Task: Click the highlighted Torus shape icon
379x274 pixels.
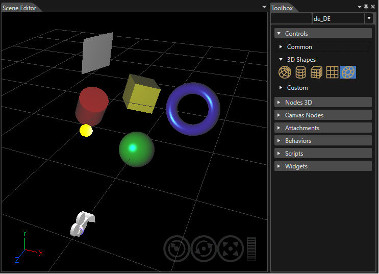Action: [x=348, y=72]
